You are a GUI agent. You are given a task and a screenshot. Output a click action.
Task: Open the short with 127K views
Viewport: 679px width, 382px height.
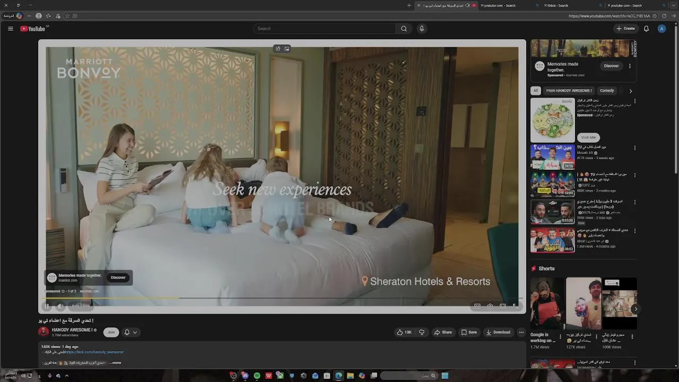pyautogui.click(x=583, y=303)
